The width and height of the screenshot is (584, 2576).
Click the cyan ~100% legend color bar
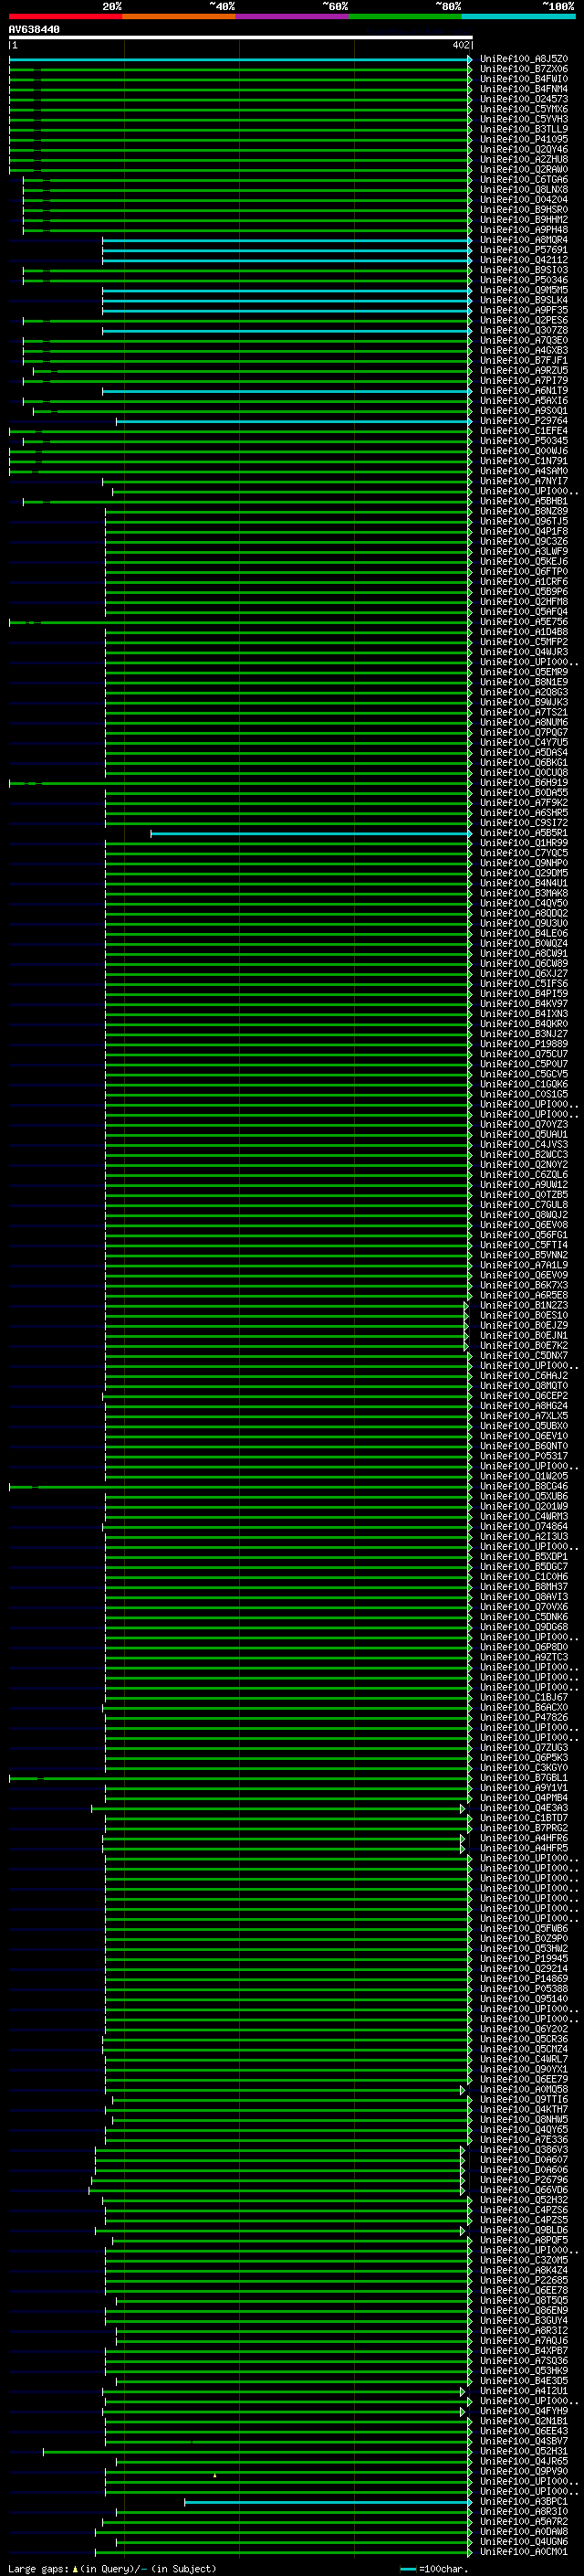coord(519,16)
